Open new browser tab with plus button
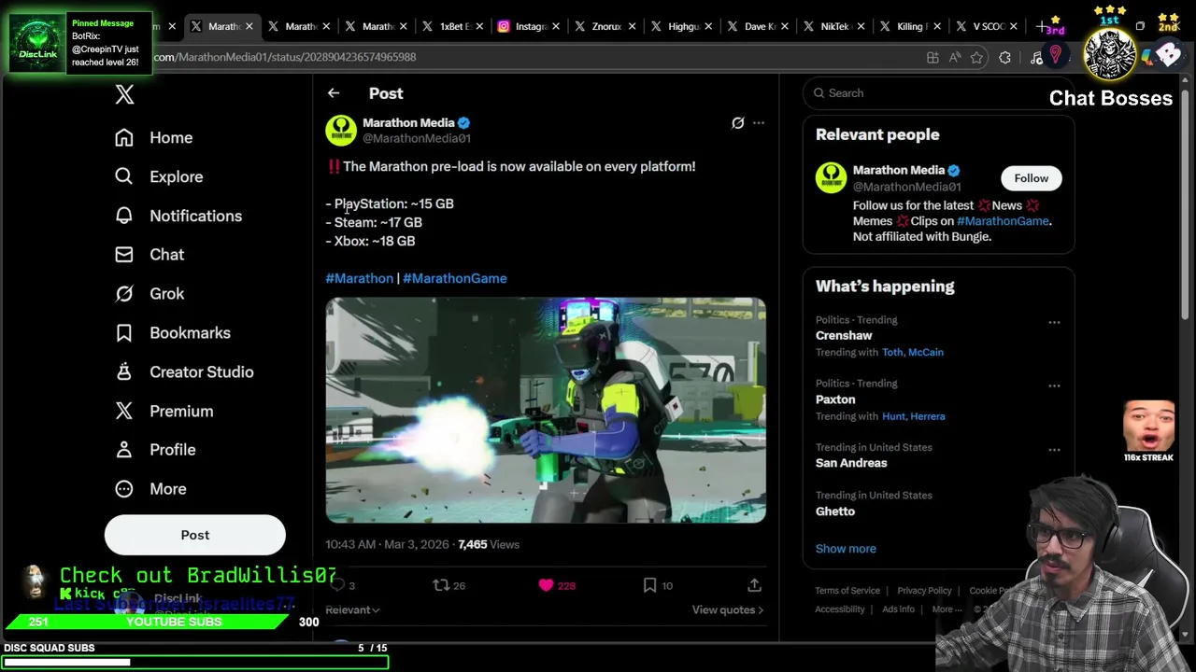1196x672 pixels. 1042,26
